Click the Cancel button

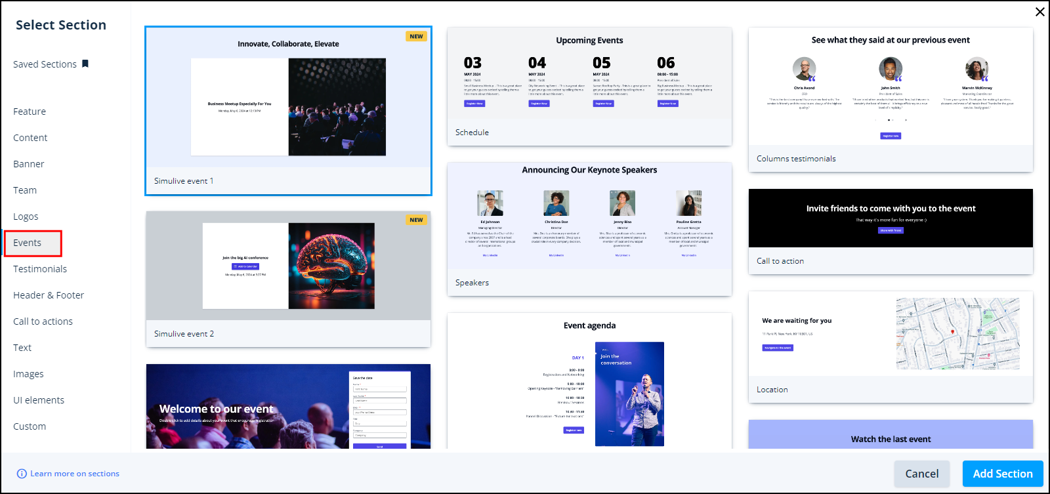[921, 474]
